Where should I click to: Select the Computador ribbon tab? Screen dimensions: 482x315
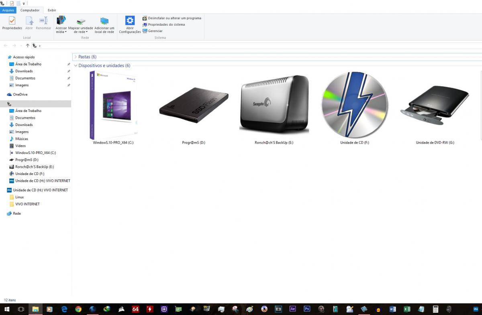pyautogui.click(x=30, y=10)
